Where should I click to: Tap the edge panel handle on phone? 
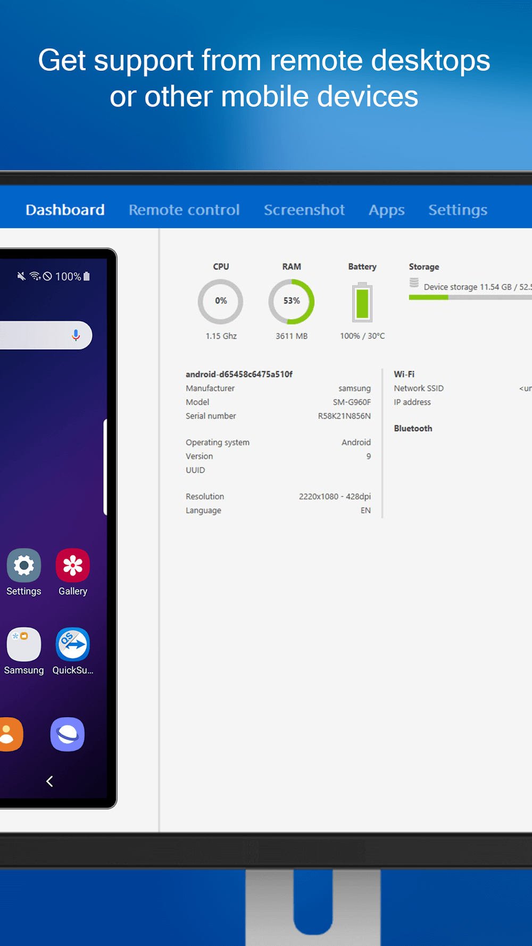tap(105, 467)
